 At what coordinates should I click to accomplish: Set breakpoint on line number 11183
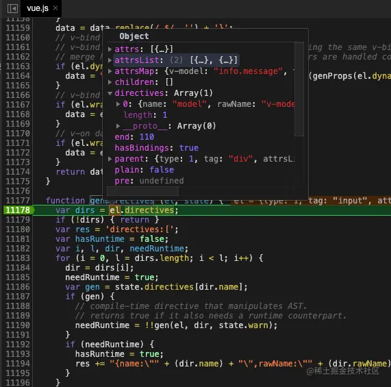pos(17,258)
